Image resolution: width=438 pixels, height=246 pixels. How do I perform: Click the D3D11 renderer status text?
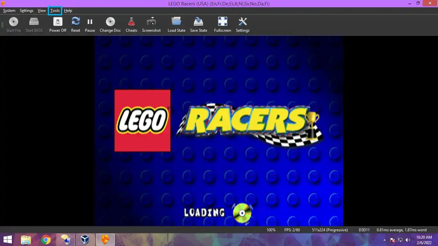pyautogui.click(x=364, y=230)
